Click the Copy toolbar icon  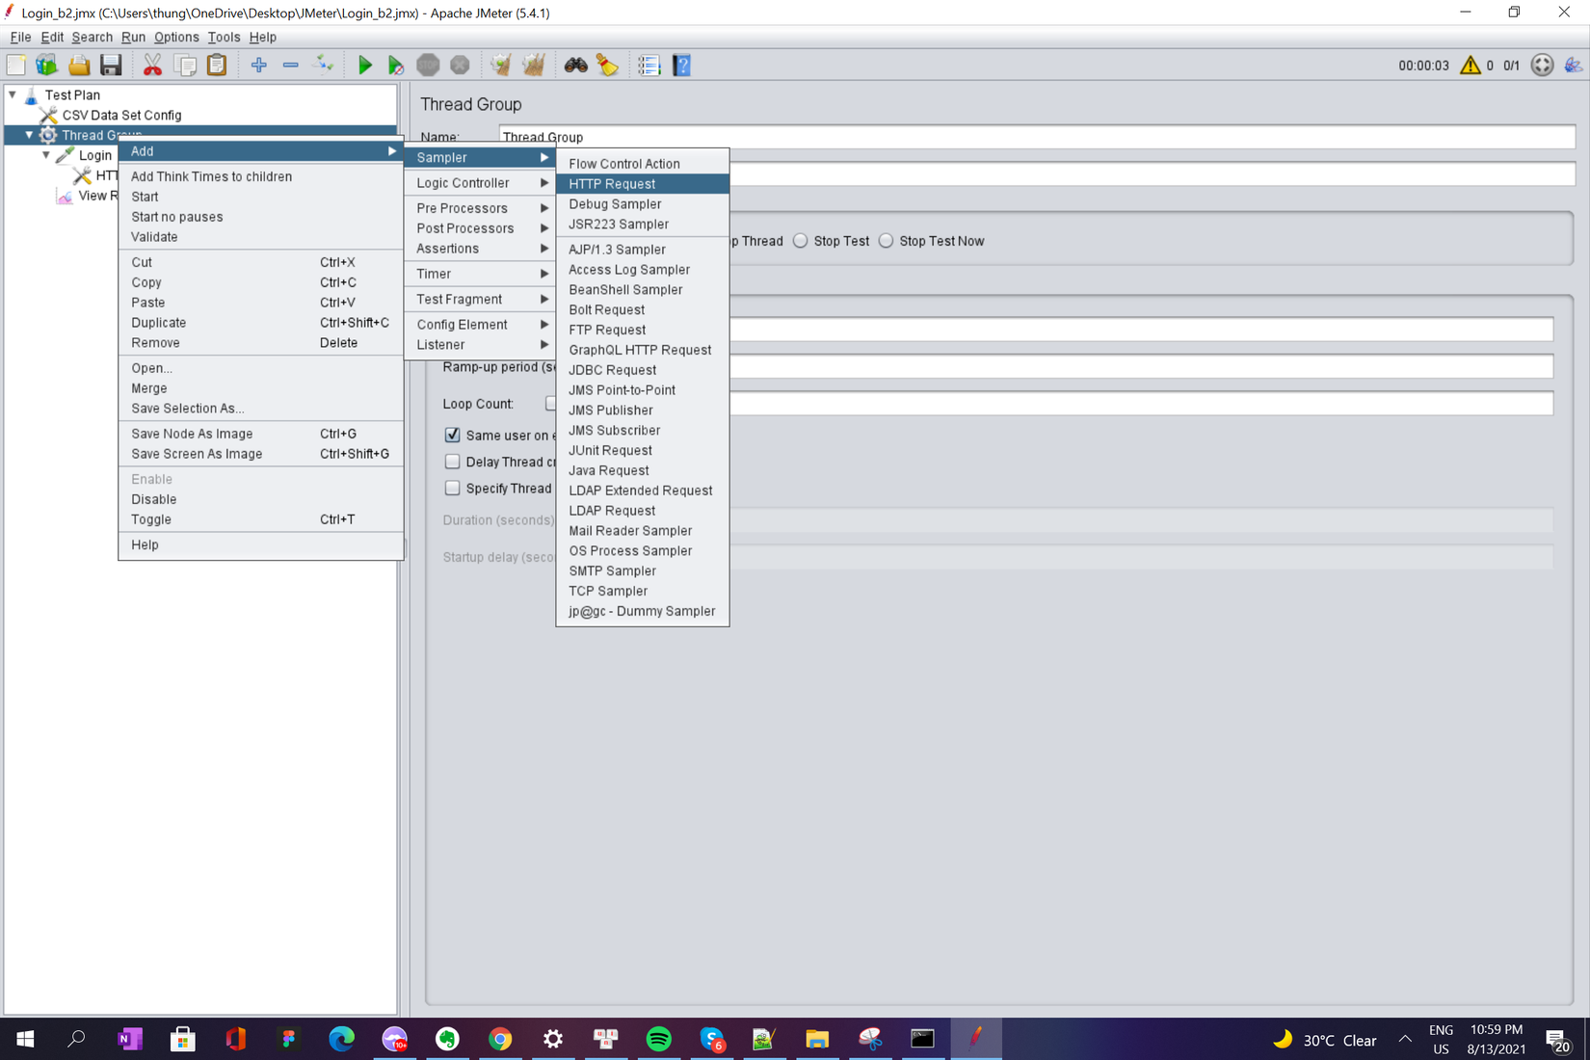coord(185,66)
